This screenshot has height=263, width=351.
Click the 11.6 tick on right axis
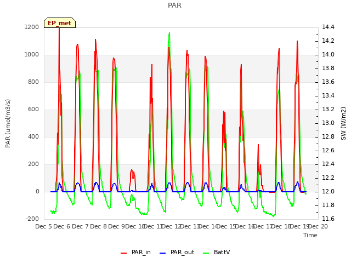click(x=328, y=219)
